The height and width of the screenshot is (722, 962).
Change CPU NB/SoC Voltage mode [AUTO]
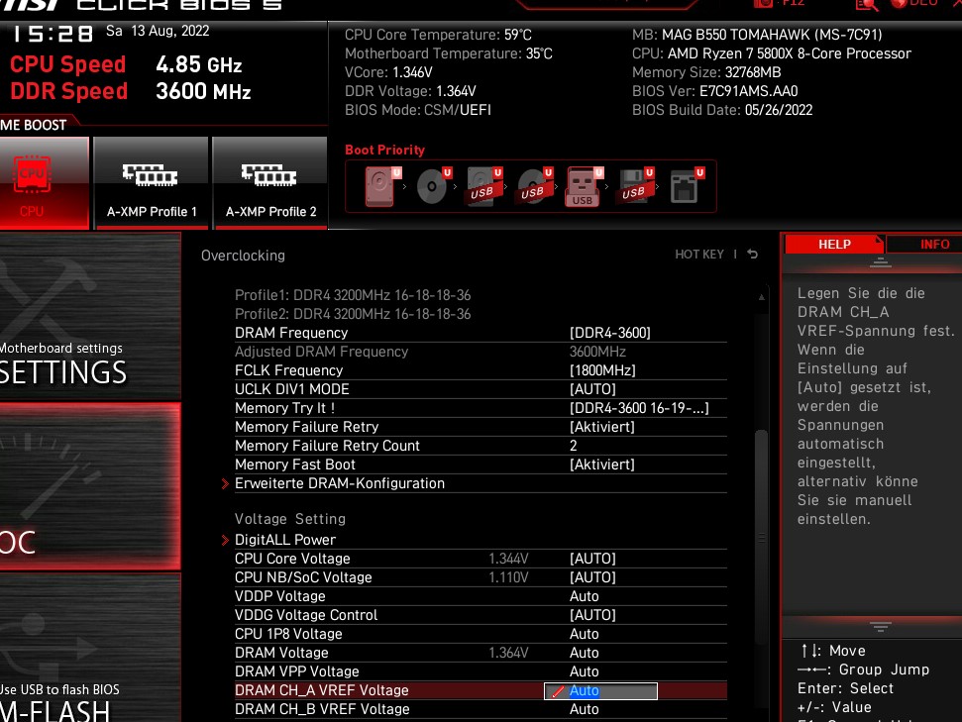click(592, 577)
